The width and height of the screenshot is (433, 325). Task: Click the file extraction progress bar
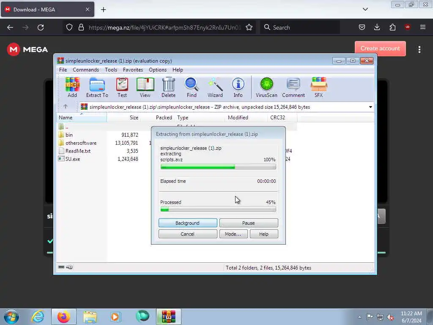point(218,167)
